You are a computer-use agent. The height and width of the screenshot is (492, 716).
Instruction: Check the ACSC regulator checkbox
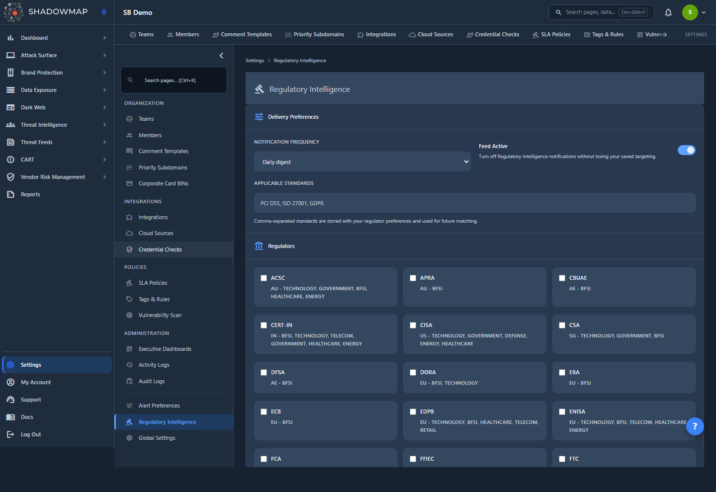pos(264,278)
